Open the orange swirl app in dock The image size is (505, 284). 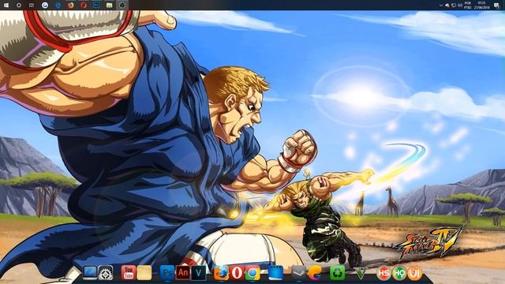(314, 273)
